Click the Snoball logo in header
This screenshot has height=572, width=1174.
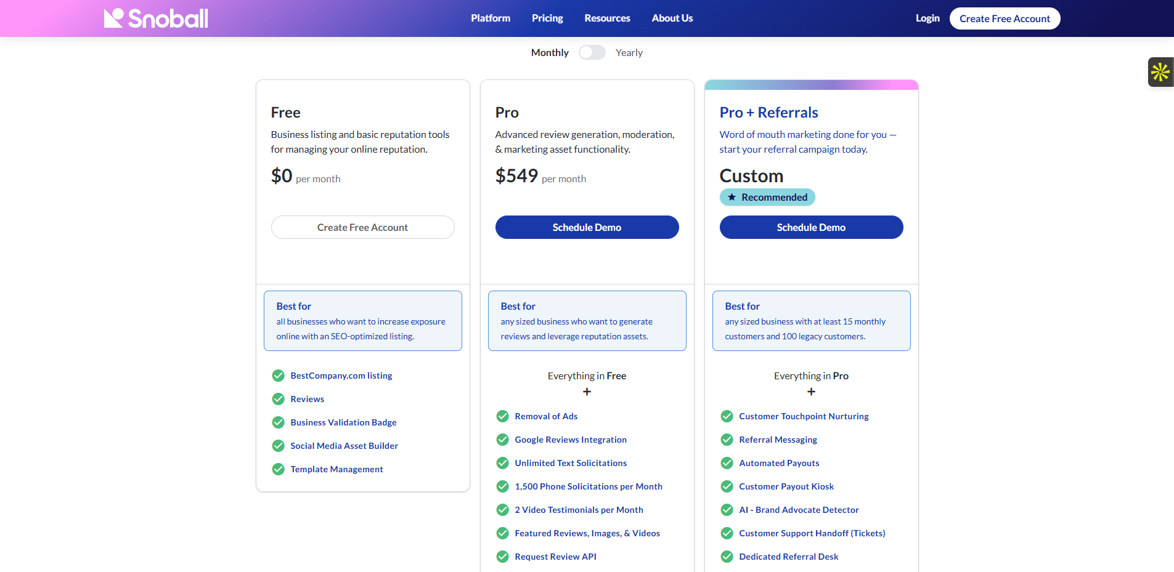point(156,18)
